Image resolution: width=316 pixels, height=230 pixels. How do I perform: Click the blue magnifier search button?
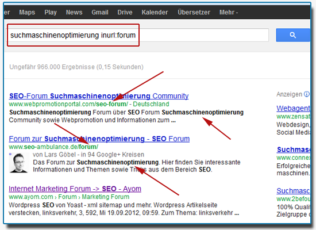[293, 35]
